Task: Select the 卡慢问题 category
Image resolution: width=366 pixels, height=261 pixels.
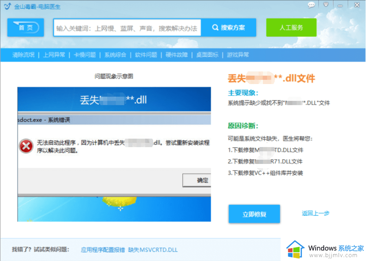Action: coord(85,55)
